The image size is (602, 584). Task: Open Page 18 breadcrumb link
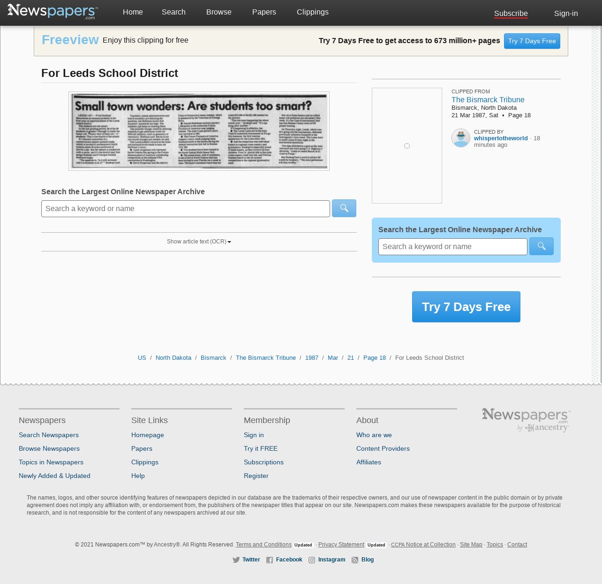(x=375, y=358)
